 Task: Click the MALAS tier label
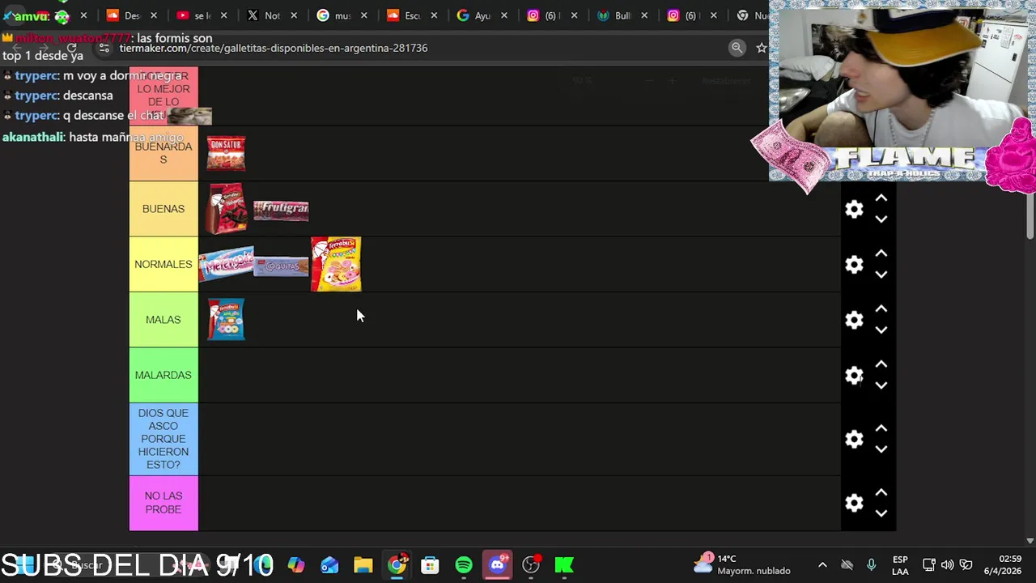point(163,320)
